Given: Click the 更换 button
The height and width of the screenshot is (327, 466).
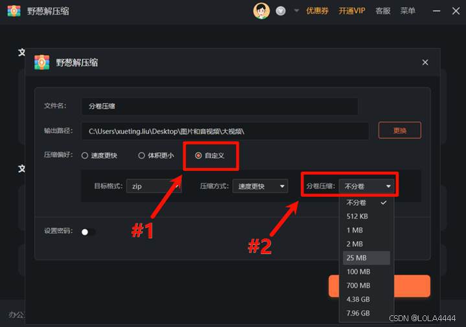Looking at the screenshot, I should pos(400,130).
